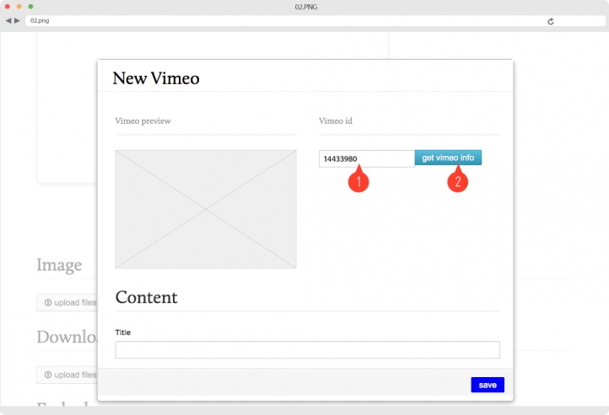This screenshot has height=415, width=609.
Task: Focus the Vimeo id input field
Action: click(x=367, y=158)
